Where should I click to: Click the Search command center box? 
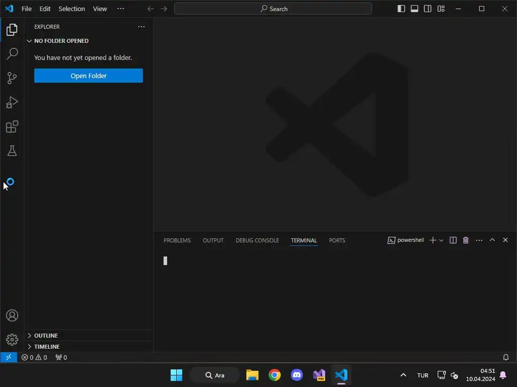(x=273, y=9)
